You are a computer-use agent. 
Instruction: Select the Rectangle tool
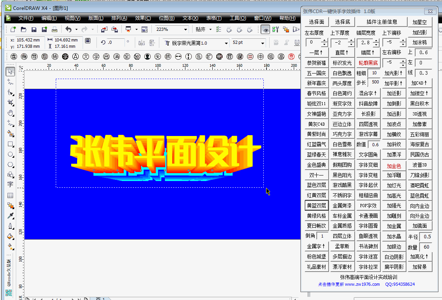click(10, 144)
